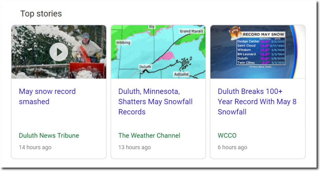The width and height of the screenshot is (320, 171).
Task: Click the "Top stories" heading
Action: pyautogui.click(x=41, y=14)
